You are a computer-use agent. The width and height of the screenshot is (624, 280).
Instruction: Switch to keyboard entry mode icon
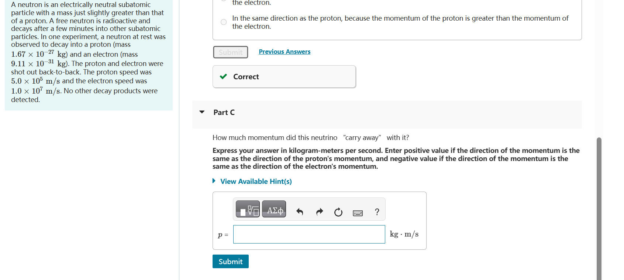pos(357,213)
